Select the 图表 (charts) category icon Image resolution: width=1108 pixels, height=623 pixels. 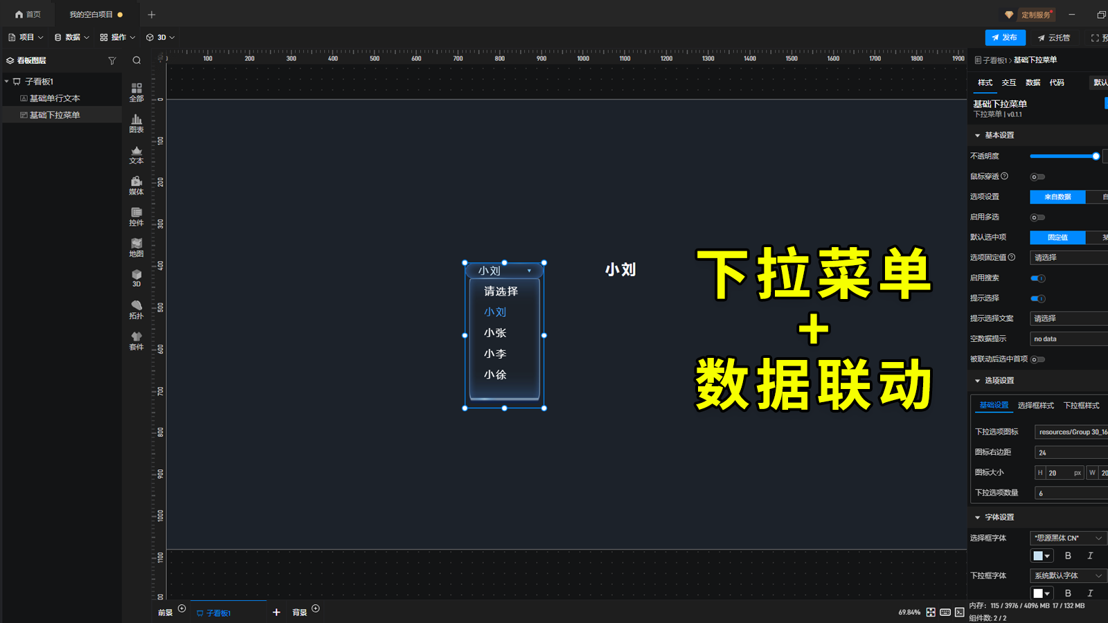(136, 123)
